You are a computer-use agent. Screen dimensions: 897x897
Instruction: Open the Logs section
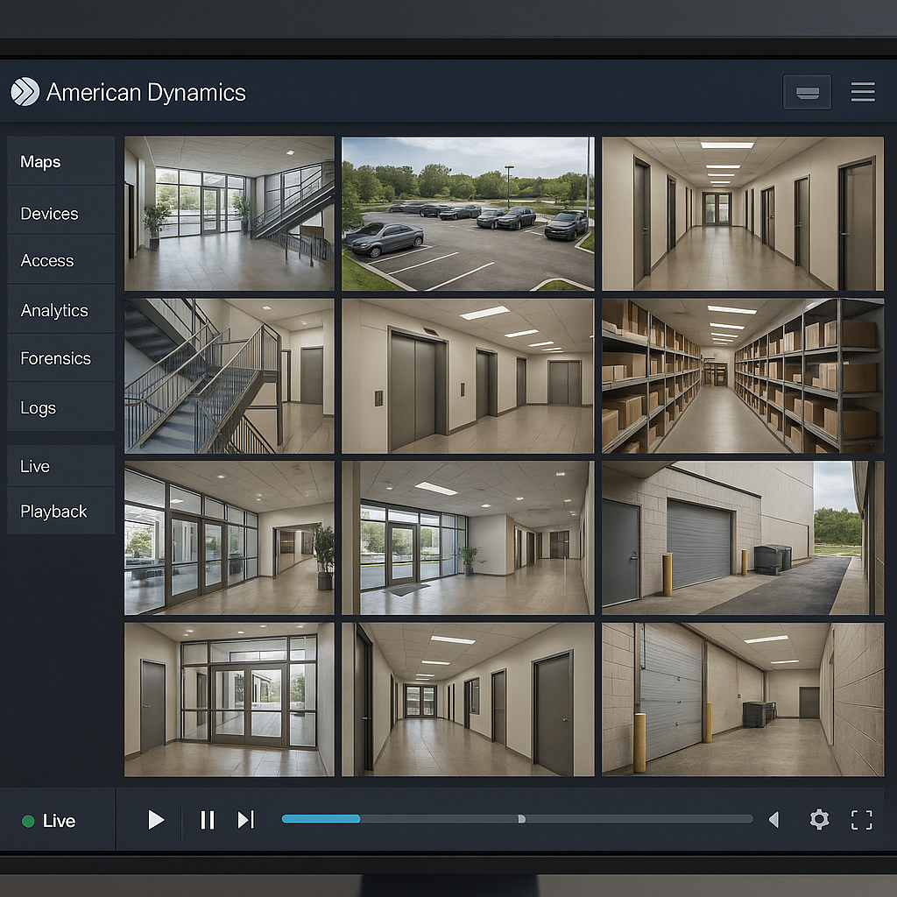pos(37,407)
